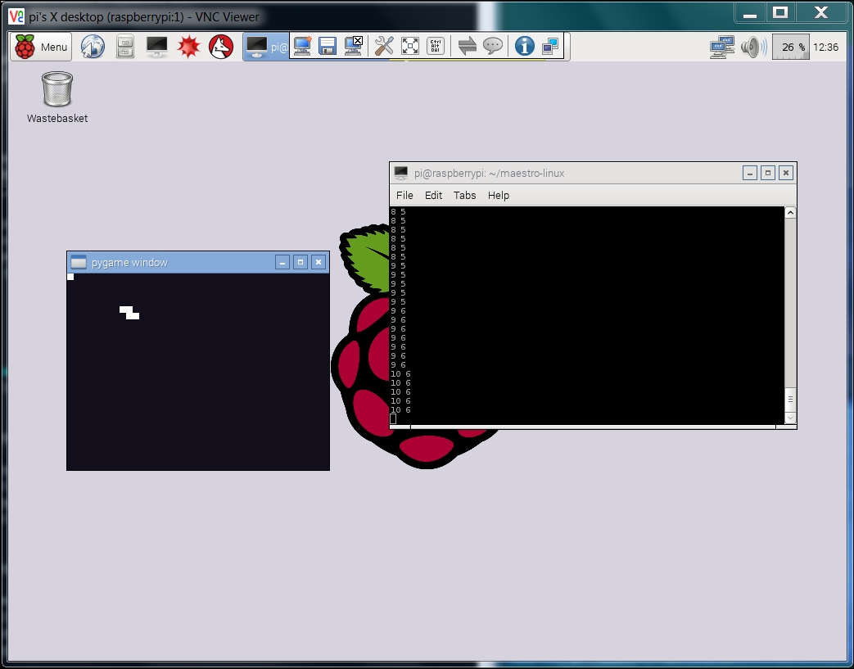Maximize the pygame window
This screenshot has width=854, height=669.
pyautogui.click(x=300, y=263)
